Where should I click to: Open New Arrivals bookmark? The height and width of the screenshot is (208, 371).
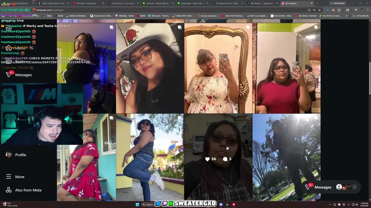pyautogui.click(x=281, y=16)
